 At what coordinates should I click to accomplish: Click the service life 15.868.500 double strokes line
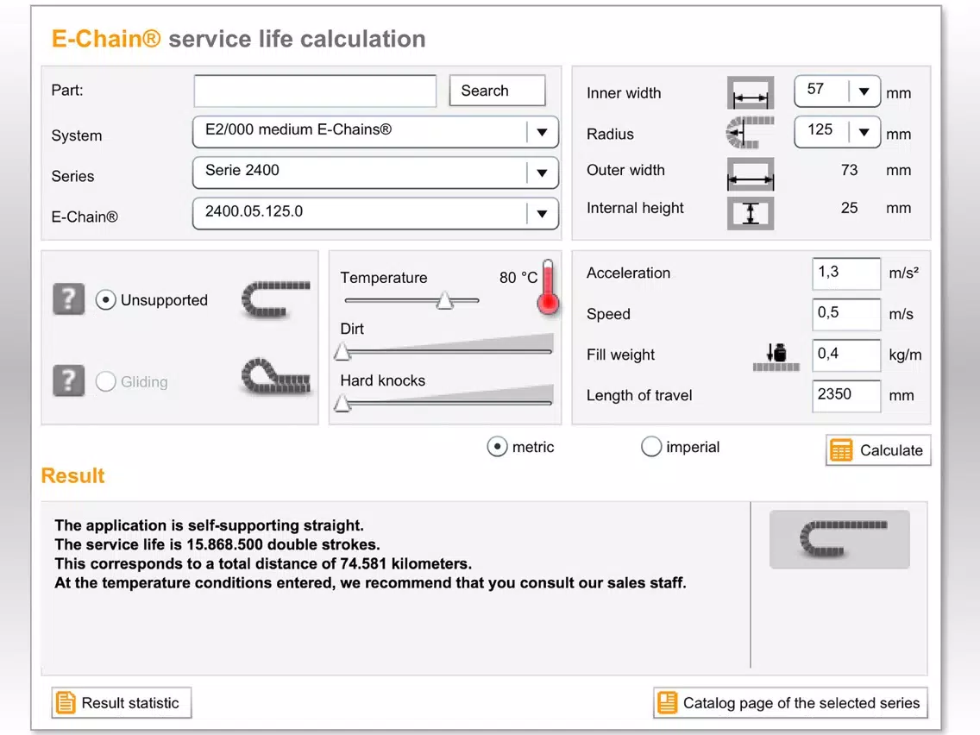(217, 544)
